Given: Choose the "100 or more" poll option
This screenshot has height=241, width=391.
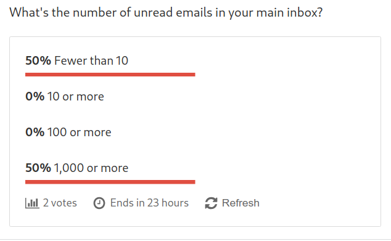Looking at the screenshot, I should pyautogui.click(x=80, y=132).
